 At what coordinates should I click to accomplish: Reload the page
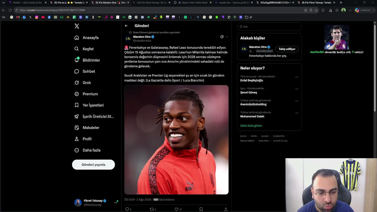click(x=10, y=10)
